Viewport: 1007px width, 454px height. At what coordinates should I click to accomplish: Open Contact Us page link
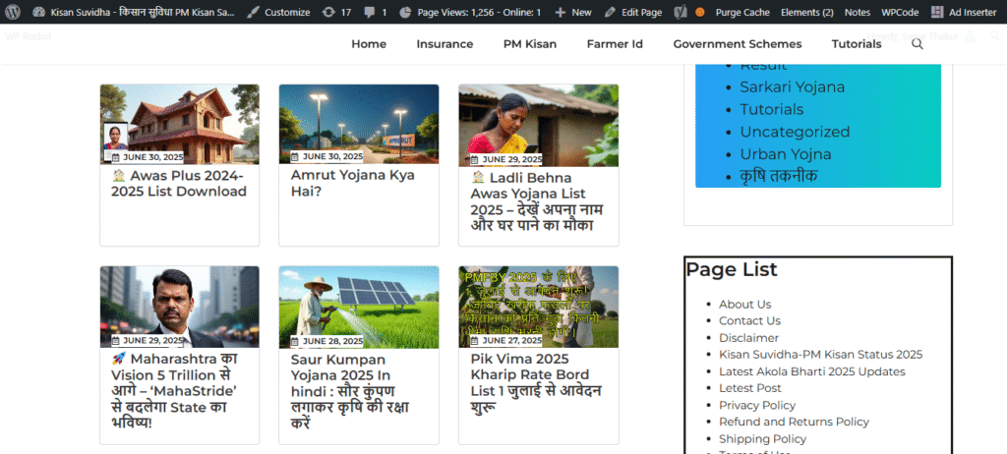pyautogui.click(x=749, y=320)
